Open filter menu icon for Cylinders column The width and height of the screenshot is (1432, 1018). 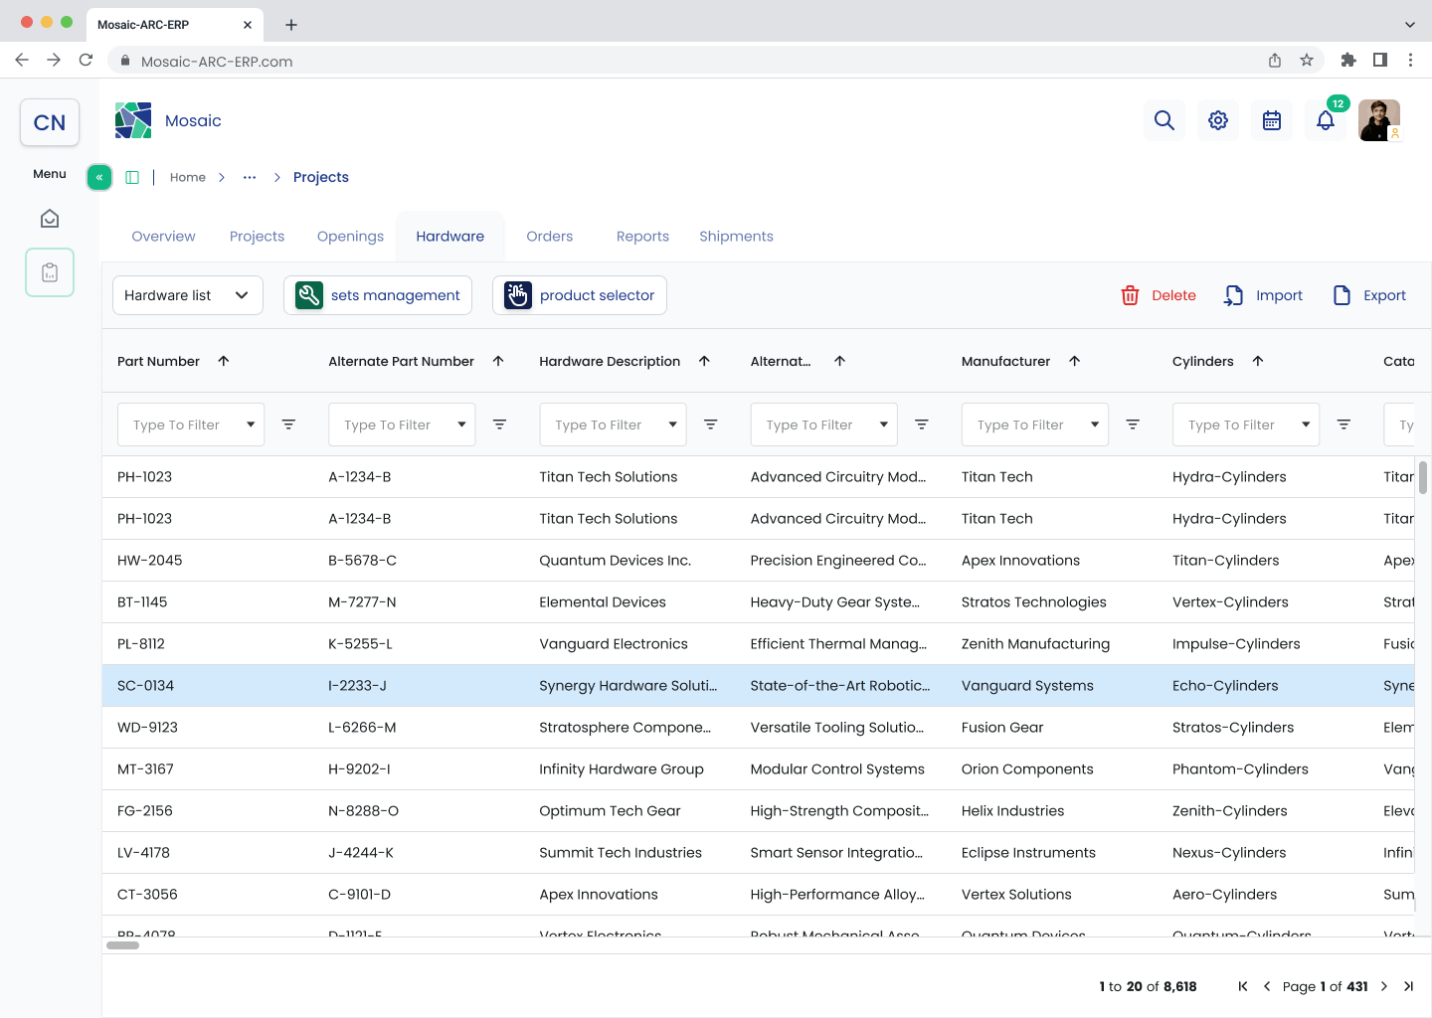pos(1343,424)
